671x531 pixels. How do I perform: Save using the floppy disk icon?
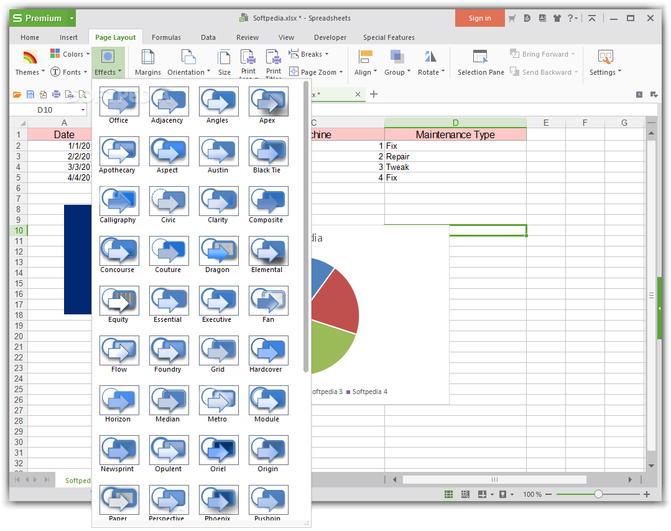(30, 95)
